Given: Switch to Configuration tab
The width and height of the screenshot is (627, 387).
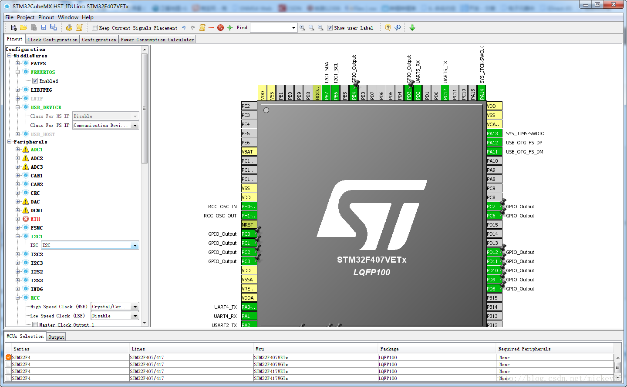Looking at the screenshot, I should [99, 40].
